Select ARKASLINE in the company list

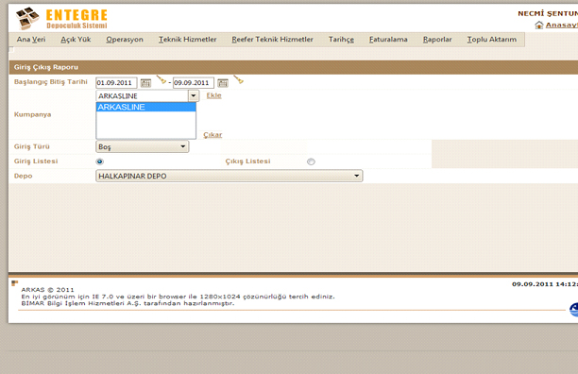[146, 107]
